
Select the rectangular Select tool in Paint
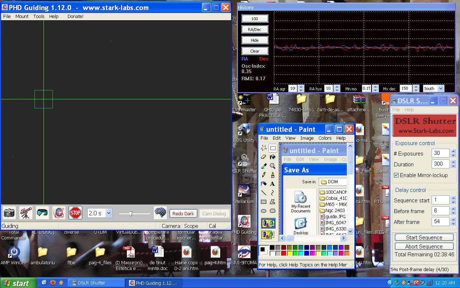273,148
